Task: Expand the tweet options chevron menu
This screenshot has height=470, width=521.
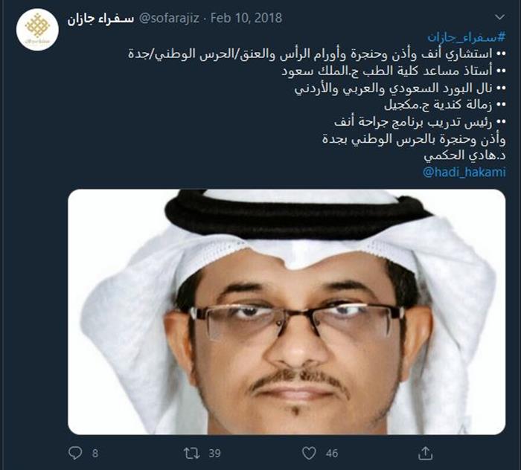Action: 499,17
